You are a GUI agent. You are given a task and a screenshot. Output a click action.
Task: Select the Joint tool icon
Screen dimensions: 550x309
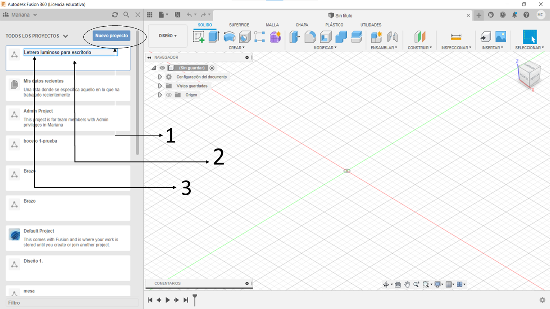[392, 37]
